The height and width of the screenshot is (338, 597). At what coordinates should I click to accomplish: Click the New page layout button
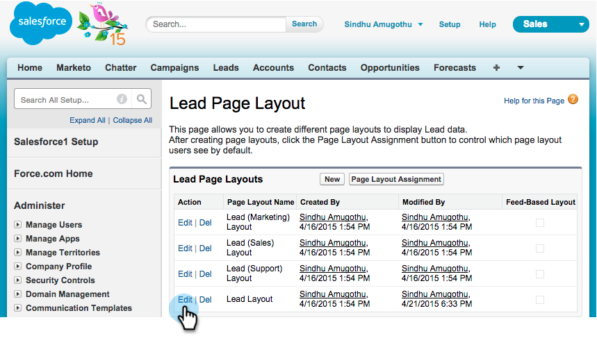pos(332,179)
